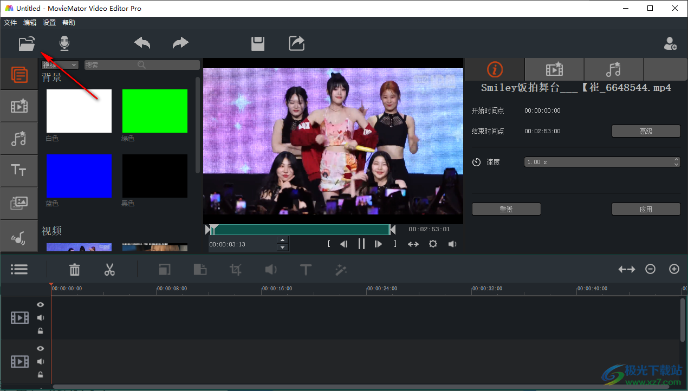Screen dimensions: 688x391
Task: Open the magic wand effects tool
Action: (341, 269)
